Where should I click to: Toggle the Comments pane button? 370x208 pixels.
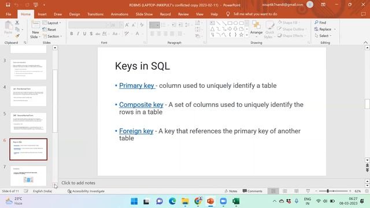tap(252, 191)
